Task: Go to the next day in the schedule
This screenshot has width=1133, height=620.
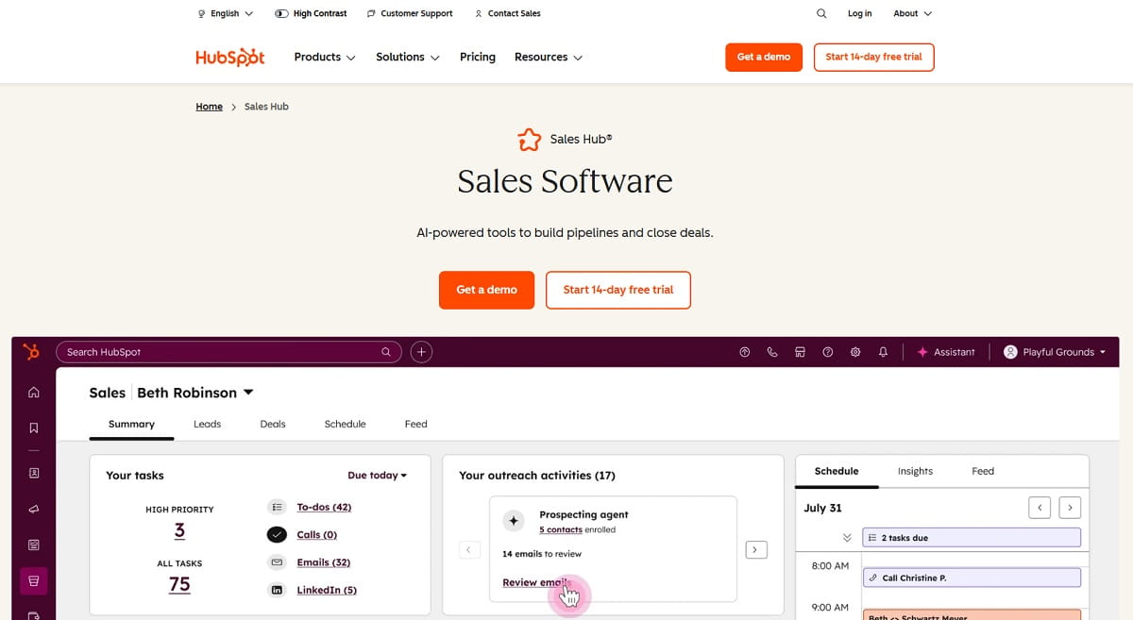Action: (1070, 508)
